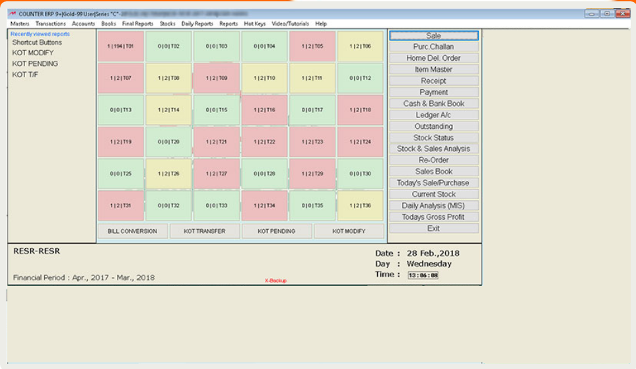Click the BILL CONVERSION button
The image size is (636, 369).
coord(132,231)
